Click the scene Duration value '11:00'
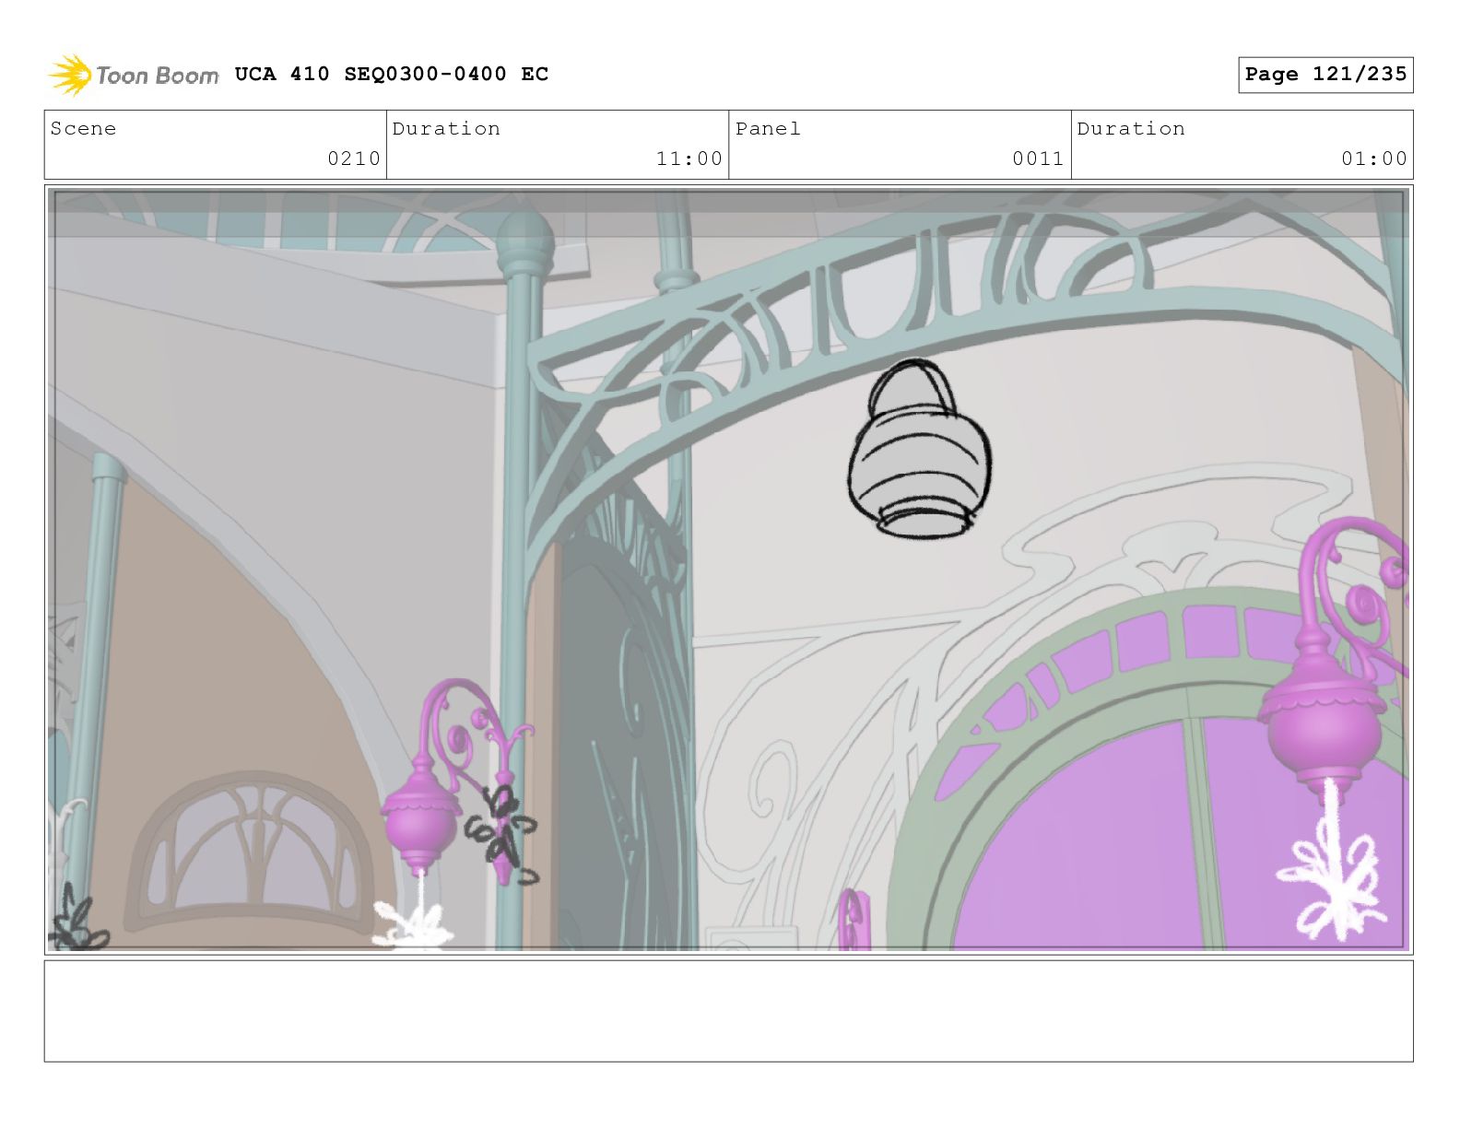 pyautogui.click(x=689, y=159)
